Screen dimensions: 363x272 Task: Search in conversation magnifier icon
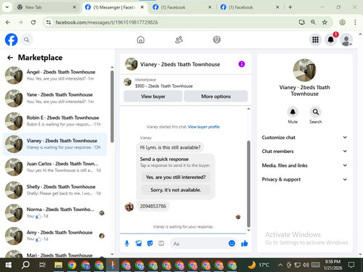point(316,112)
